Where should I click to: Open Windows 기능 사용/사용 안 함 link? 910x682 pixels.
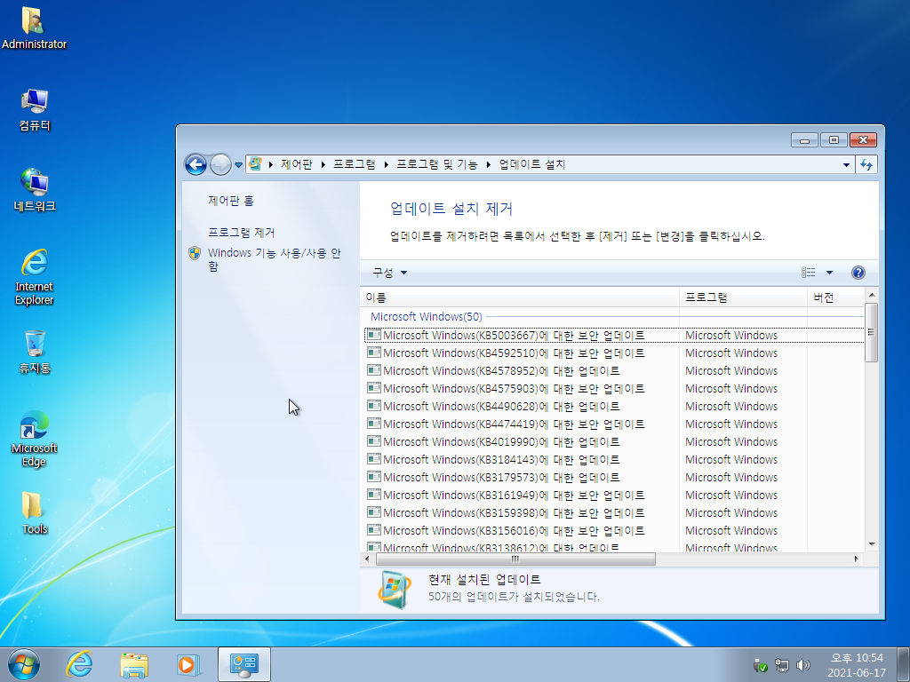point(275,259)
